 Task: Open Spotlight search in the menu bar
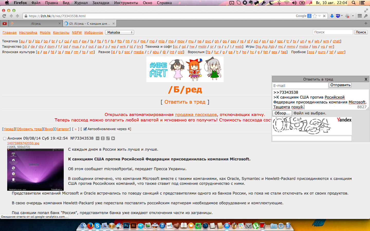[x=354, y=3]
